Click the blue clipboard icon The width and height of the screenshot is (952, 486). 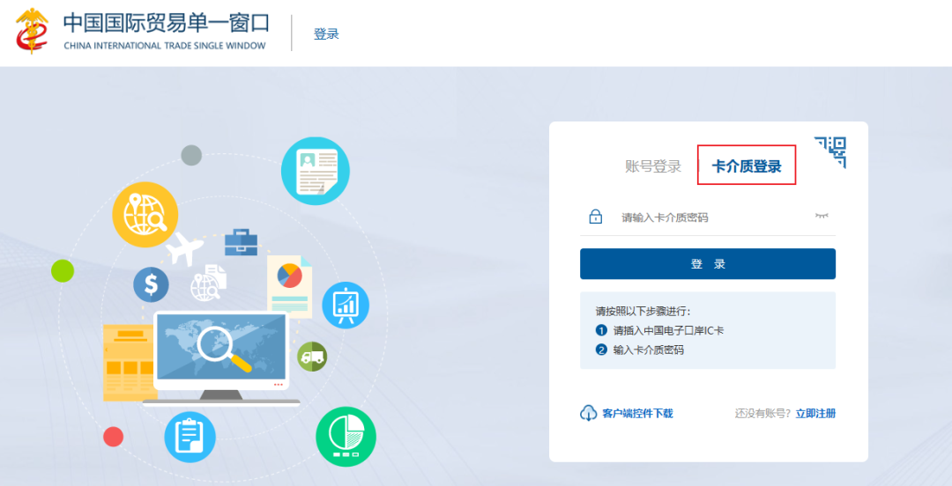click(190, 437)
